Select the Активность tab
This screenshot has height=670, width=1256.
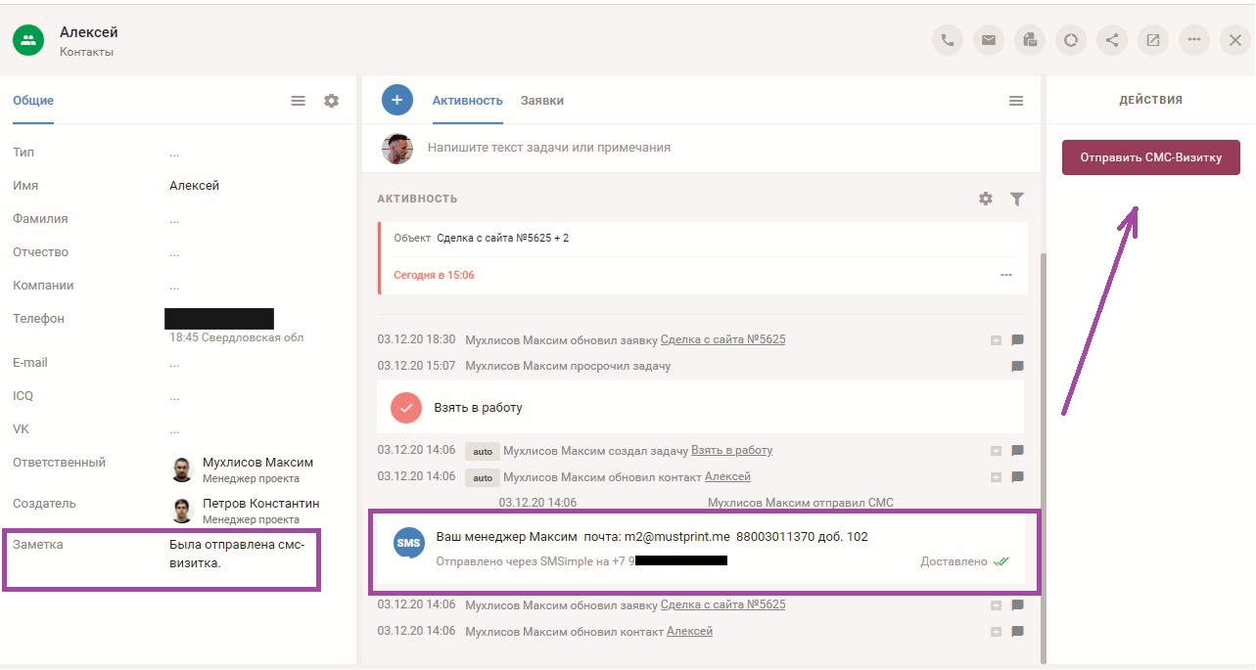(x=467, y=101)
